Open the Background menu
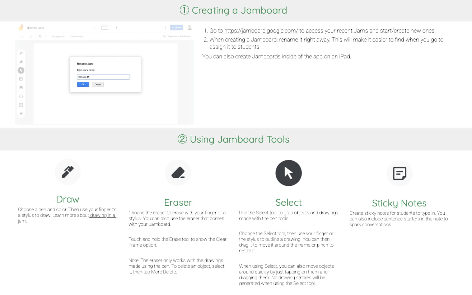The width and height of the screenshot is (472, 295). coord(58,36)
